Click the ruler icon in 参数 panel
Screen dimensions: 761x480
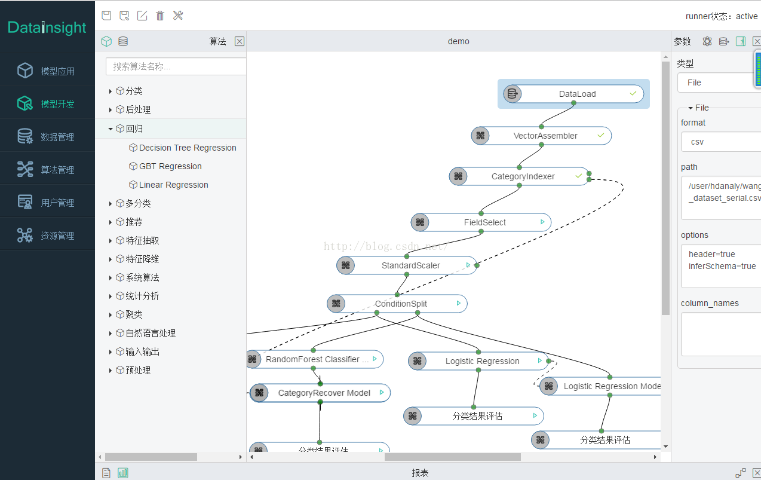[x=741, y=41]
